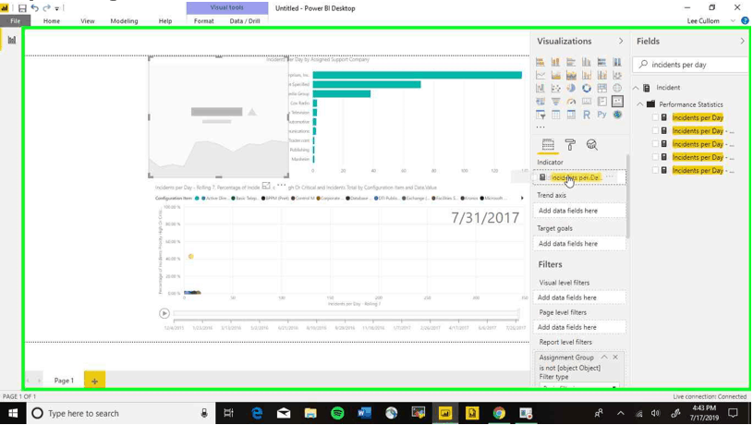This screenshot has width=753, height=425.
Task: Select the Slicer visual
Action: click(540, 115)
